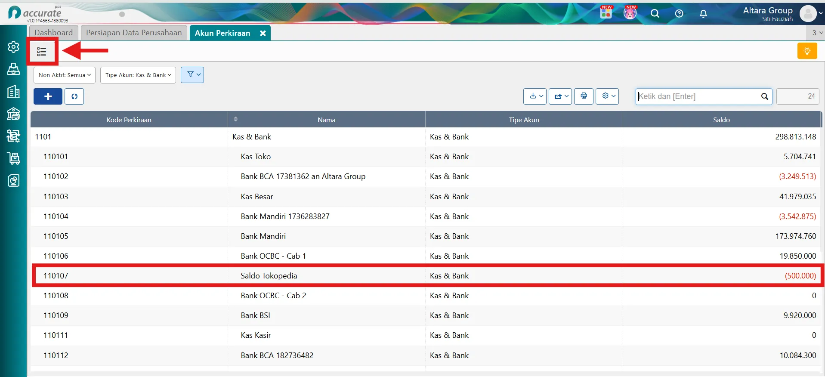Click account code 110105
This screenshot has height=377, width=825.
click(x=56, y=236)
